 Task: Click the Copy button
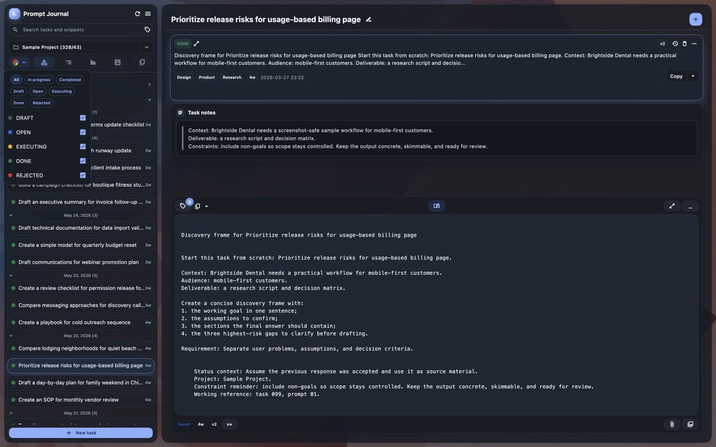676,76
